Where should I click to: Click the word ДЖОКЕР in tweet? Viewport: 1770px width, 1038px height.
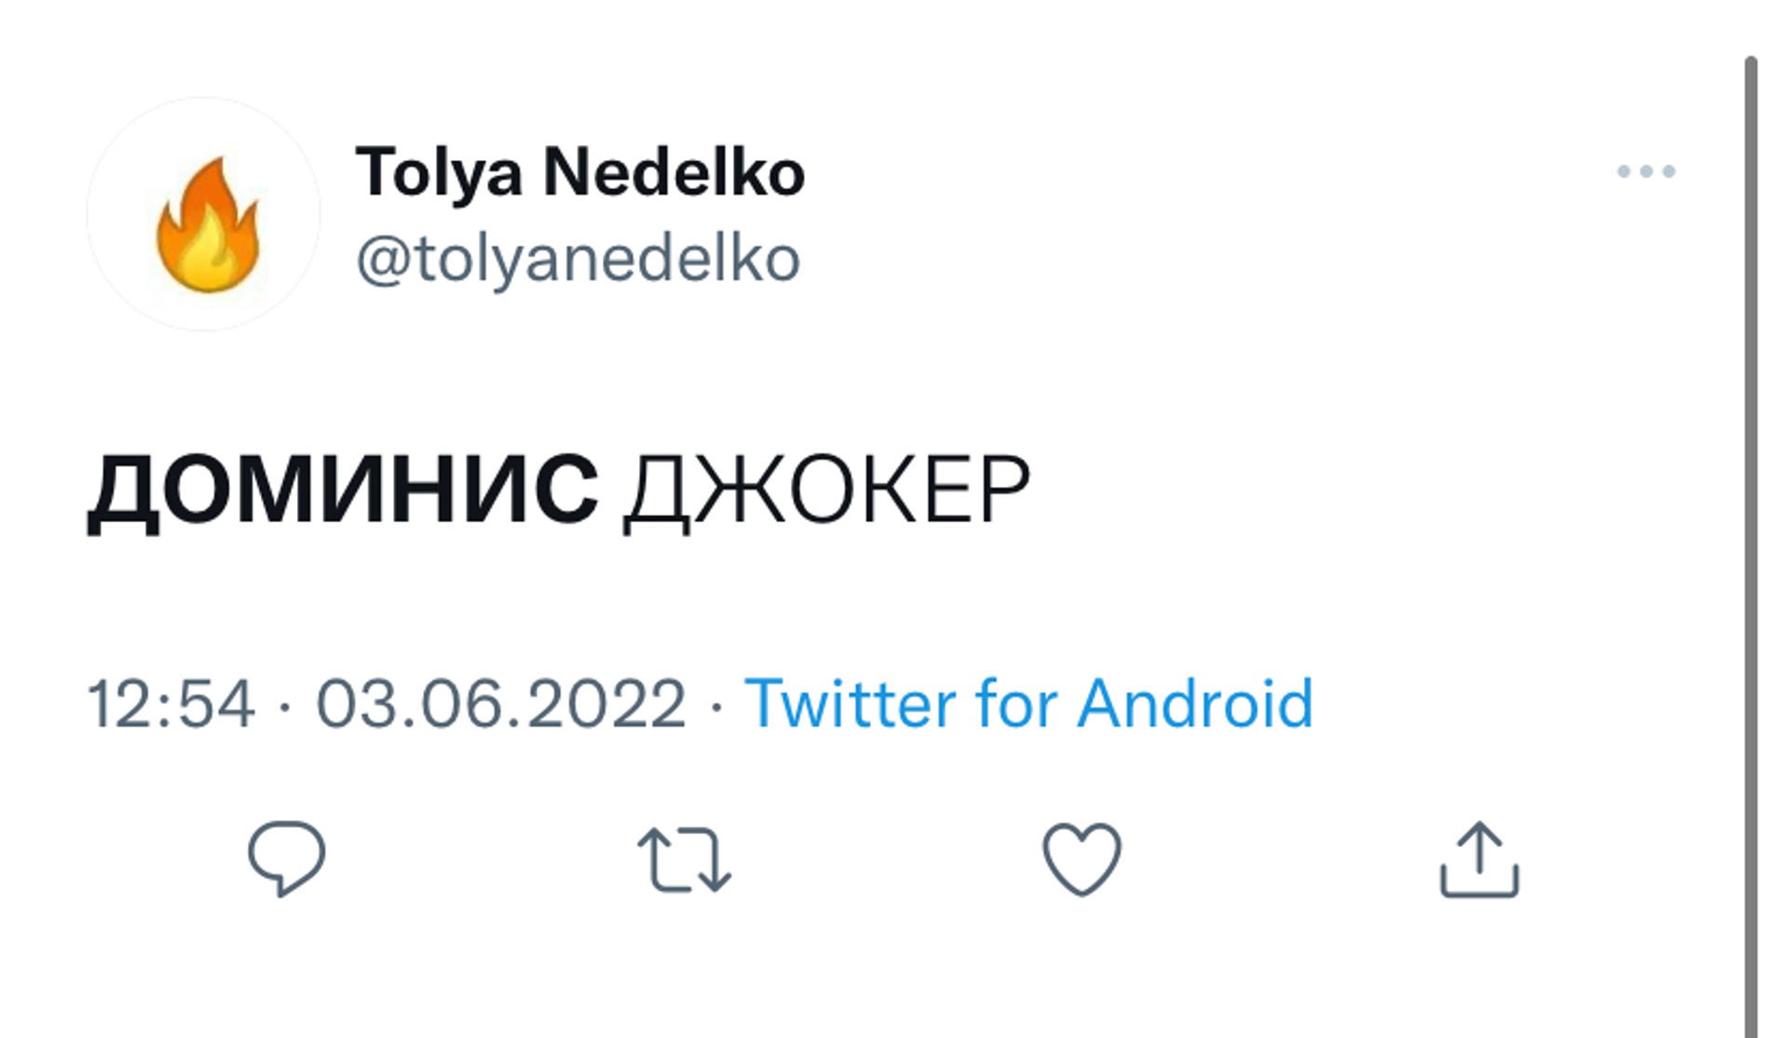[826, 490]
